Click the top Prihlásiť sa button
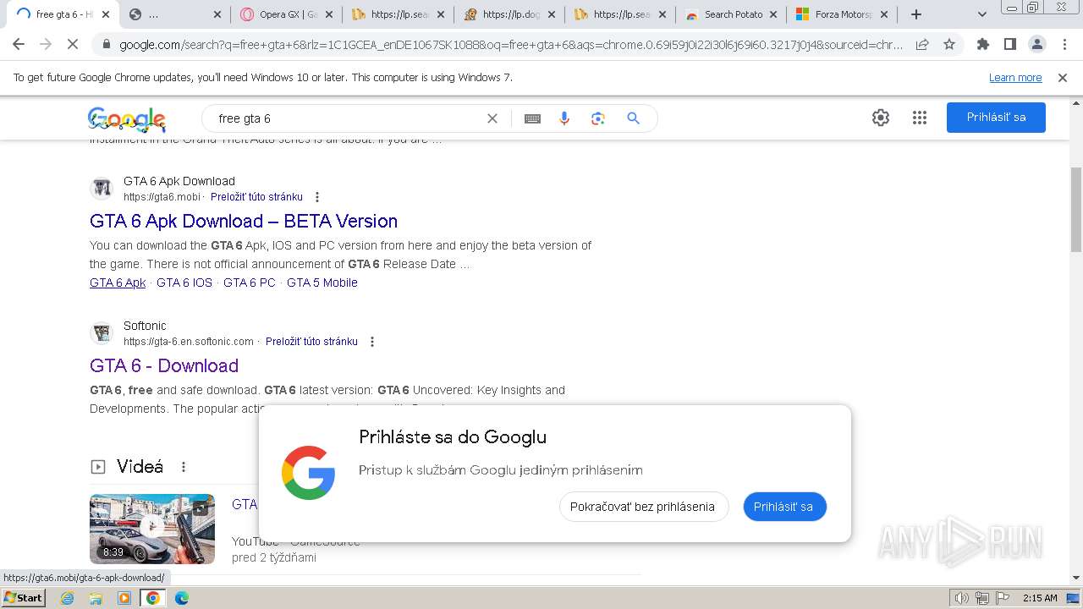Viewport: 1083px width, 609px height. 996,118
